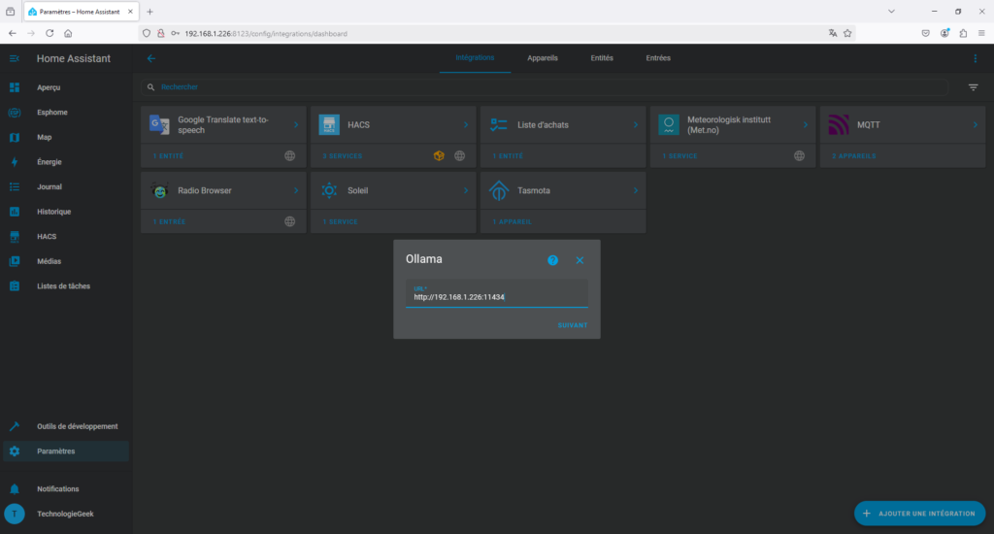Screen dimensions: 994x534
Task: Click the Ollama URL input field
Action: pyautogui.click(x=496, y=296)
